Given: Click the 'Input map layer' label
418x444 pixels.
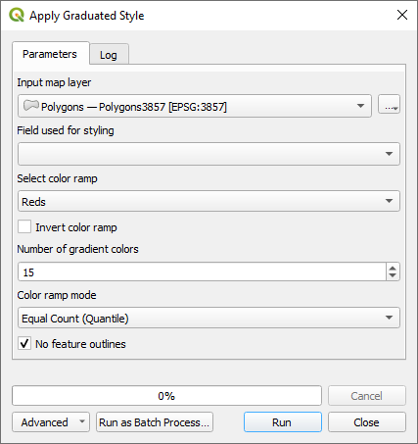Looking at the screenshot, I should point(54,82).
